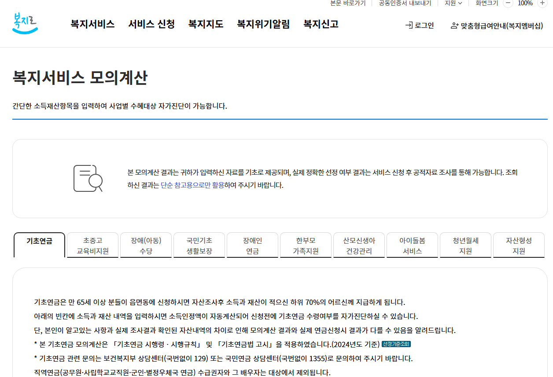This screenshot has width=553, height=377.
Task: Click the membership person-plus icon
Action: click(454, 26)
